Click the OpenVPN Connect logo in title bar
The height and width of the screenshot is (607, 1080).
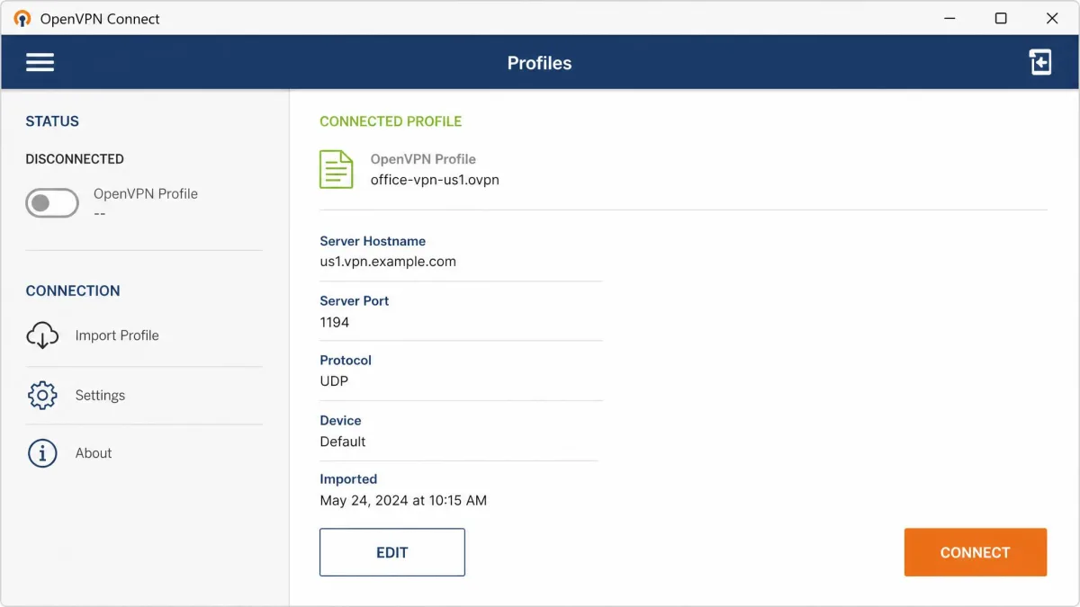click(x=22, y=19)
